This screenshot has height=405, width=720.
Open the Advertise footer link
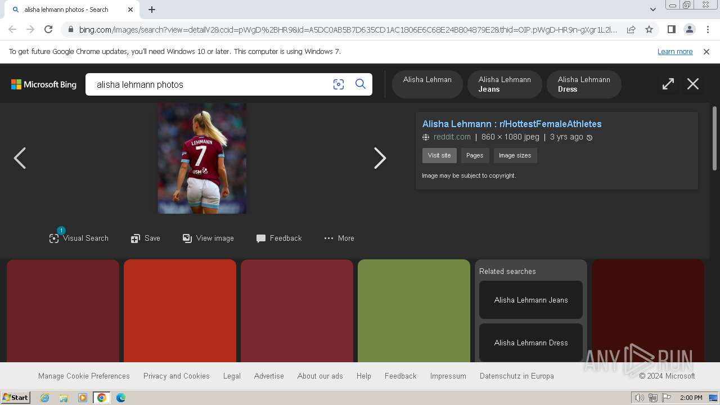point(269,376)
